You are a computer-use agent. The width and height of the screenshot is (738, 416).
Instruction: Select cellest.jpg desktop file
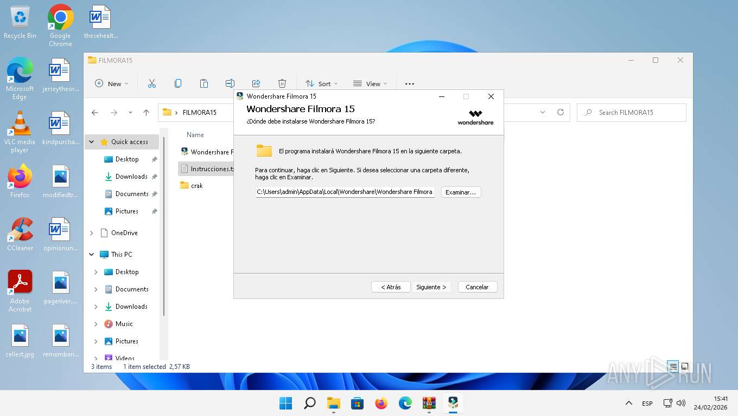click(x=20, y=341)
